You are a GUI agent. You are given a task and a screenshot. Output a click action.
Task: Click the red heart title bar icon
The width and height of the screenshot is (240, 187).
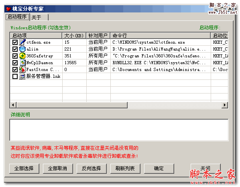click(8, 9)
